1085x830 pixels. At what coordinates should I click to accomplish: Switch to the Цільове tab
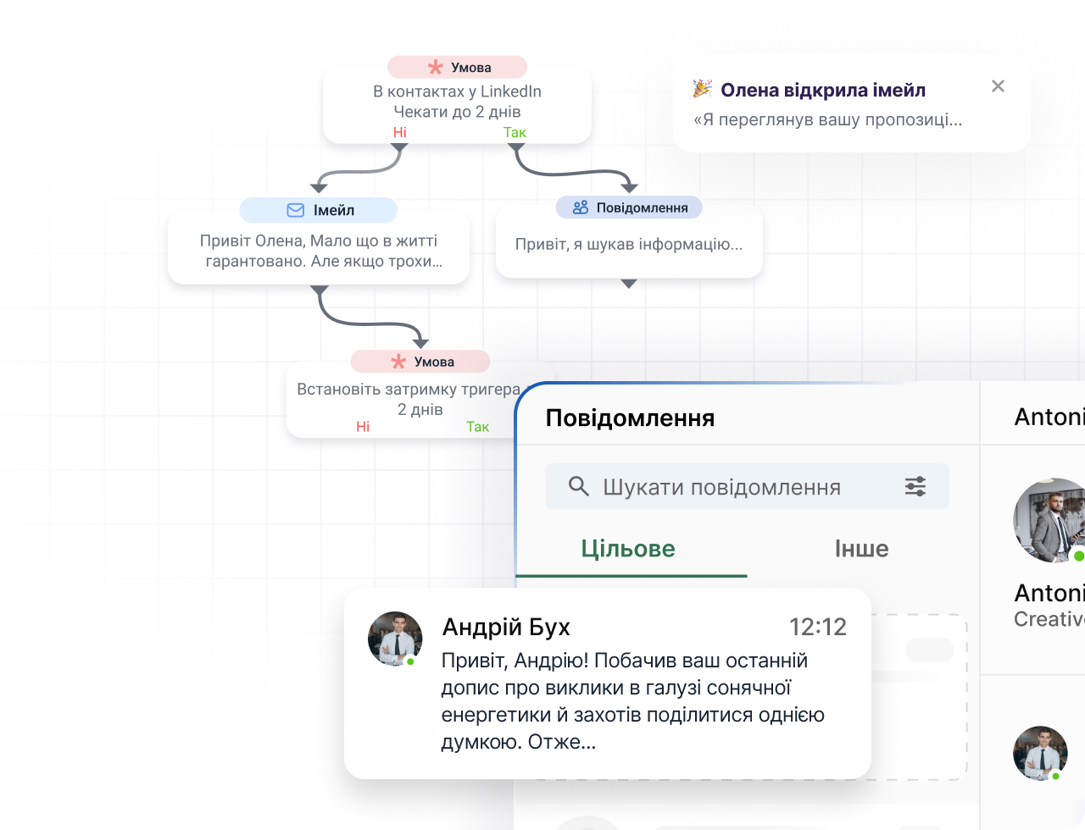[x=628, y=549]
